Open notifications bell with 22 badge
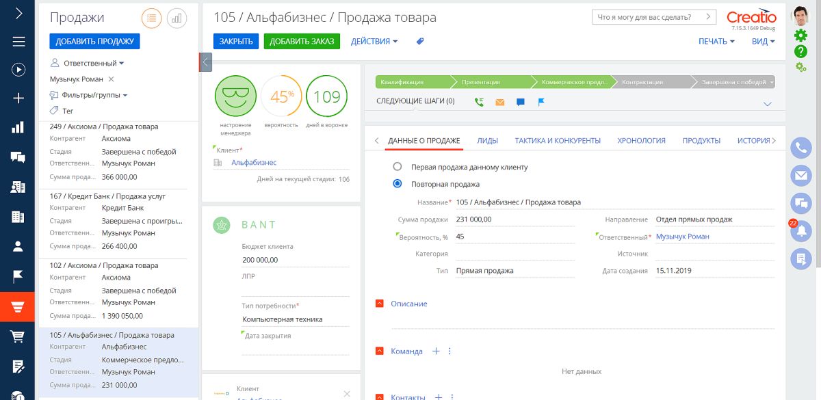 pyautogui.click(x=800, y=230)
